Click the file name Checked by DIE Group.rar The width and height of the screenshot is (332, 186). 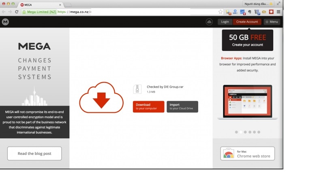165,87
